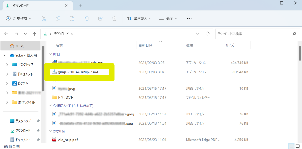Select Yuko - 個人用 OneDrive
Image resolution: width=302 pixels, height=149 pixels.
pos(23,55)
